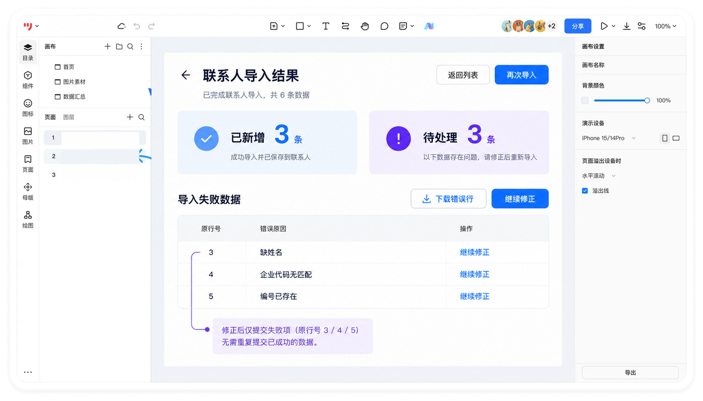
Task: Open the AI assistant icon
Action: coord(429,26)
